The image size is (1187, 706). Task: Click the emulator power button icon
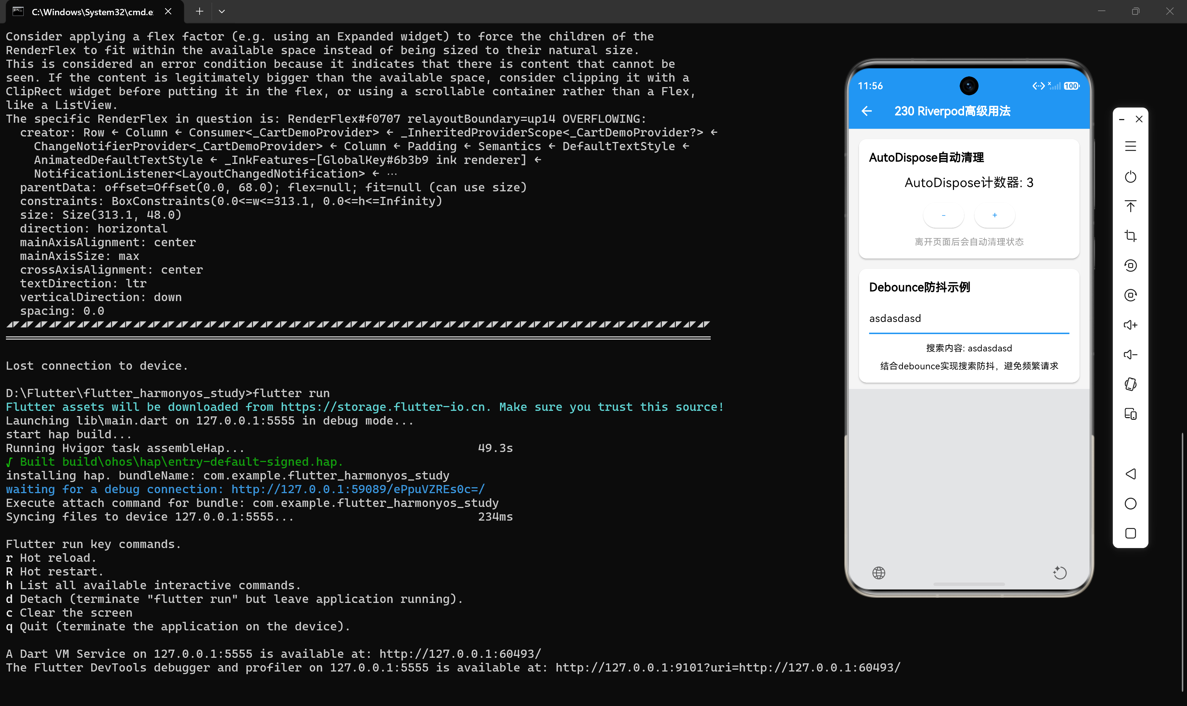point(1130,176)
